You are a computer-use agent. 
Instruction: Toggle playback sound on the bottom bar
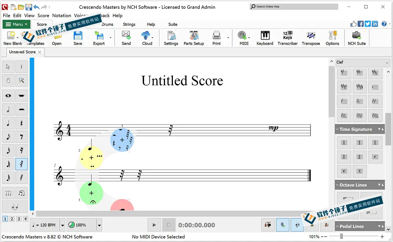click(x=297, y=225)
